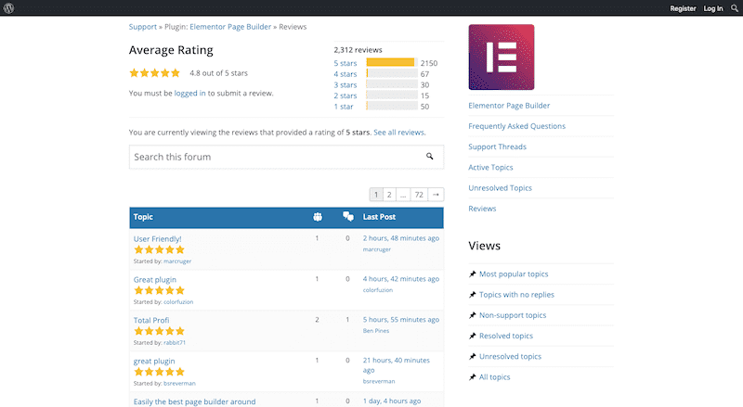Click the voices column icon in table header
The width and height of the screenshot is (743, 407).
point(318,217)
